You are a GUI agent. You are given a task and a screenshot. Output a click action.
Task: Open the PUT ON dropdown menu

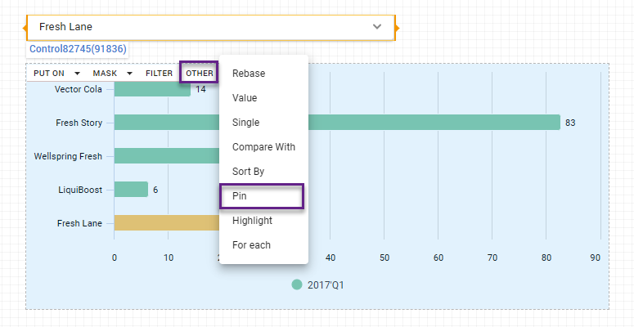(x=56, y=74)
